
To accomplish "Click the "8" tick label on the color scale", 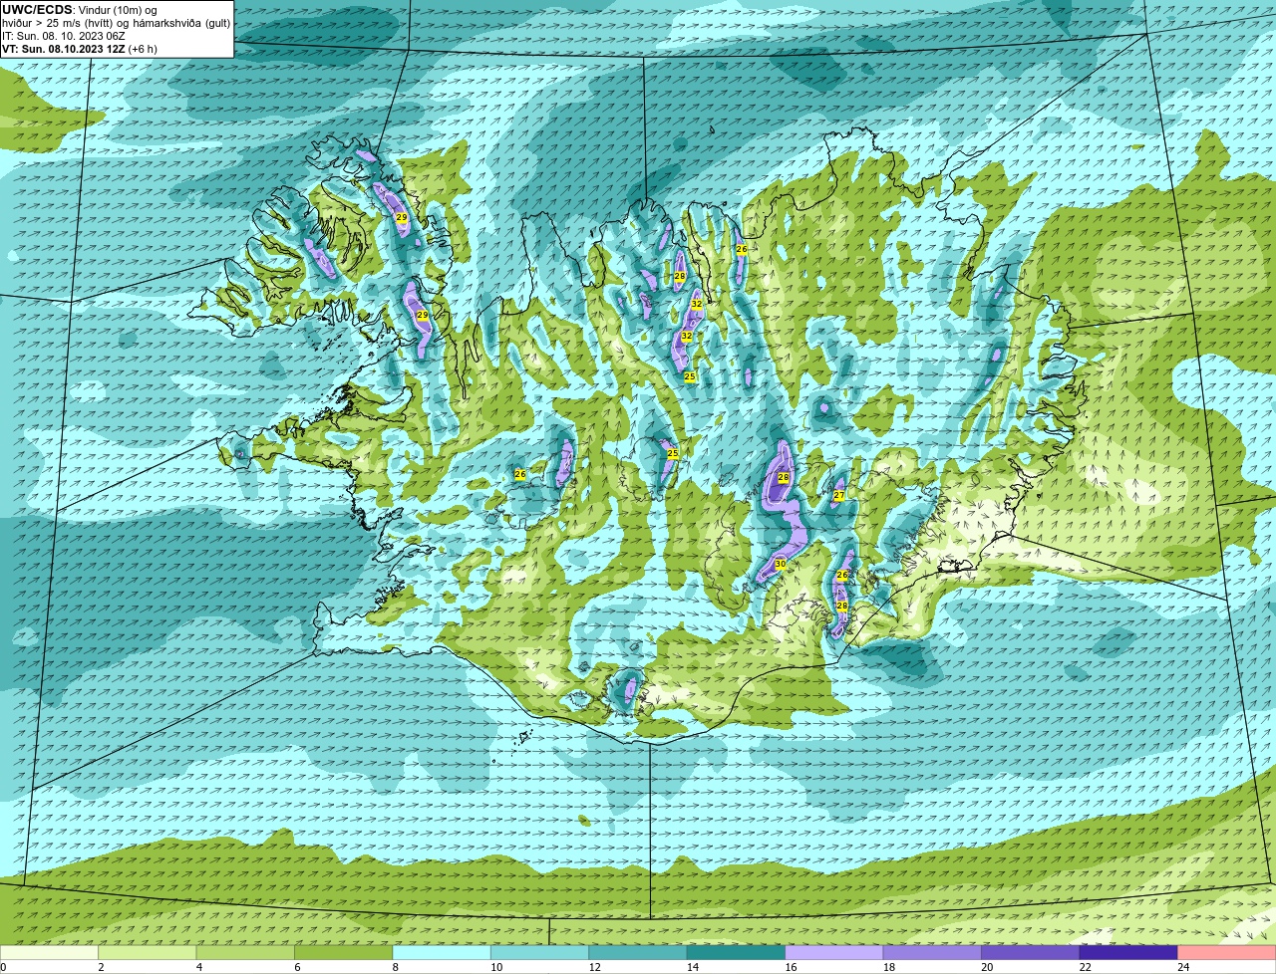I will [395, 967].
